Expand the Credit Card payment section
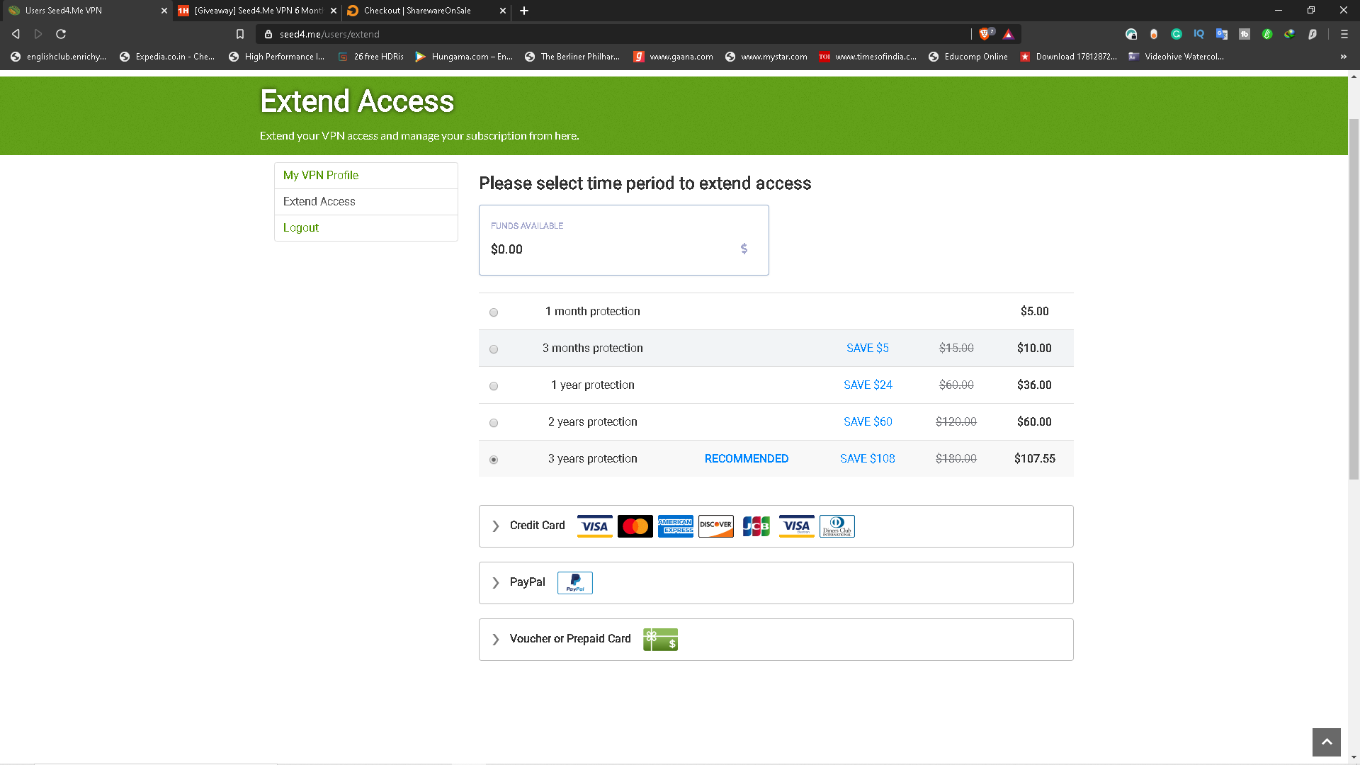 tap(537, 526)
